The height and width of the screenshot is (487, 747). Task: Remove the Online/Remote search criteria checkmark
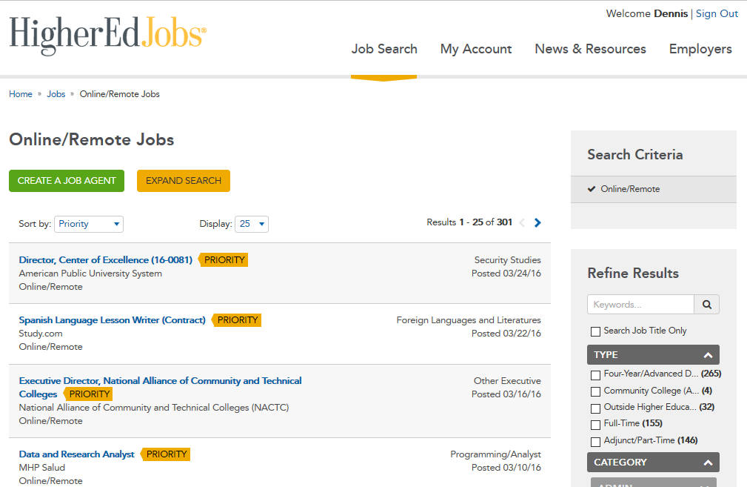592,189
